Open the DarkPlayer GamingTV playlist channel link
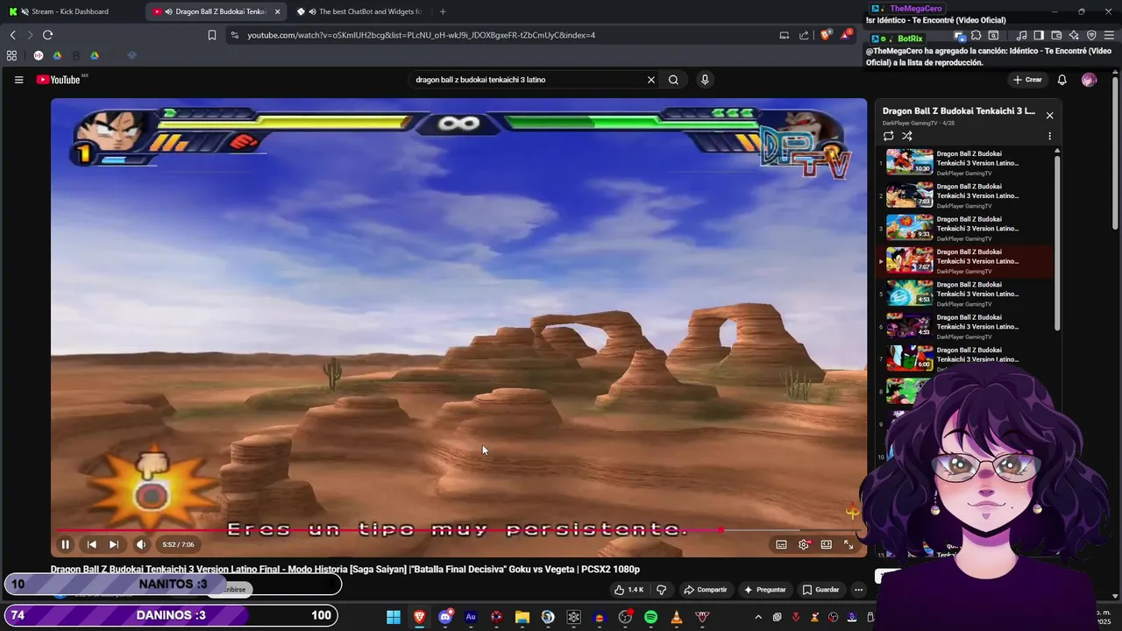Screen dimensions: 1122x631 tap(909, 124)
